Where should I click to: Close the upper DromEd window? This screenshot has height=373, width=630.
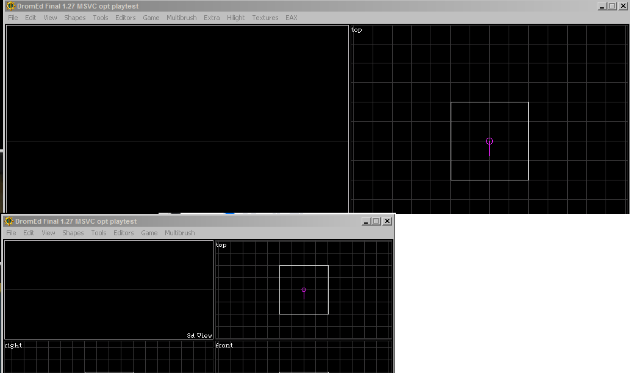coord(623,6)
